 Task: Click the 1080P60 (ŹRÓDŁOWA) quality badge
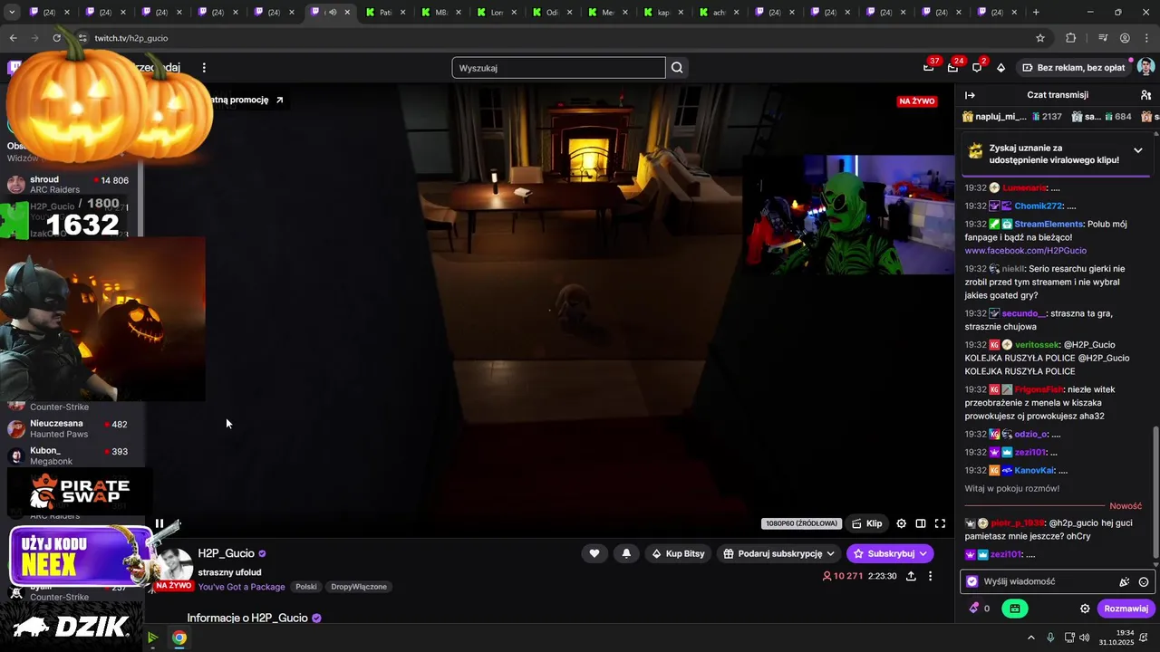pos(801,523)
